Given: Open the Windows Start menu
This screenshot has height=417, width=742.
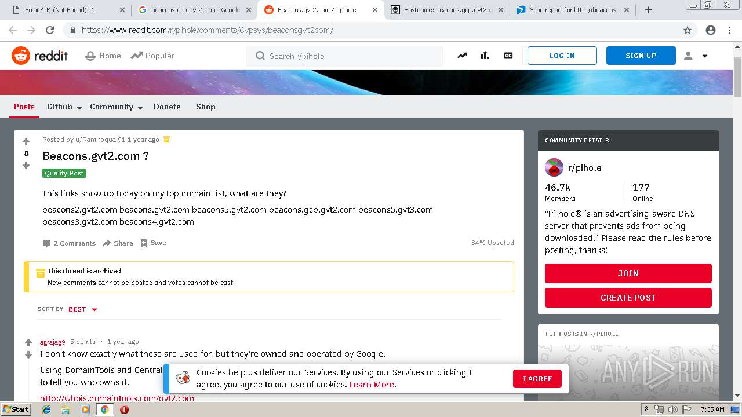Looking at the screenshot, I should pos(16,409).
